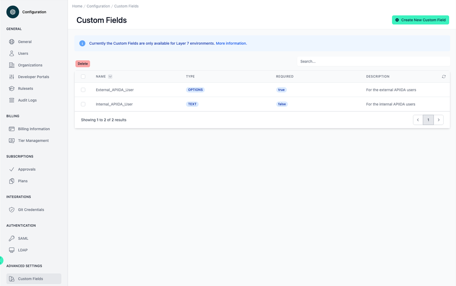Check the Internal_APIIDA_User row checkbox
The image size is (456, 286).
click(83, 104)
